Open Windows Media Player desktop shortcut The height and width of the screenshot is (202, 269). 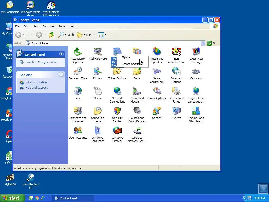[x=30, y=8]
